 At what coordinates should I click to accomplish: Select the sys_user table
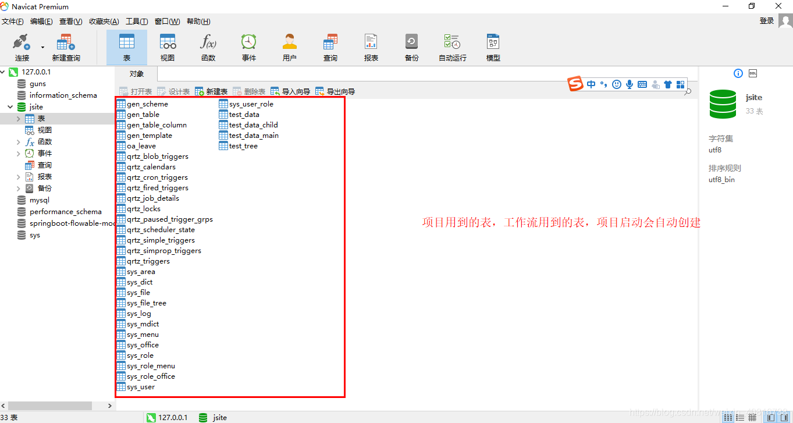click(136, 387)
